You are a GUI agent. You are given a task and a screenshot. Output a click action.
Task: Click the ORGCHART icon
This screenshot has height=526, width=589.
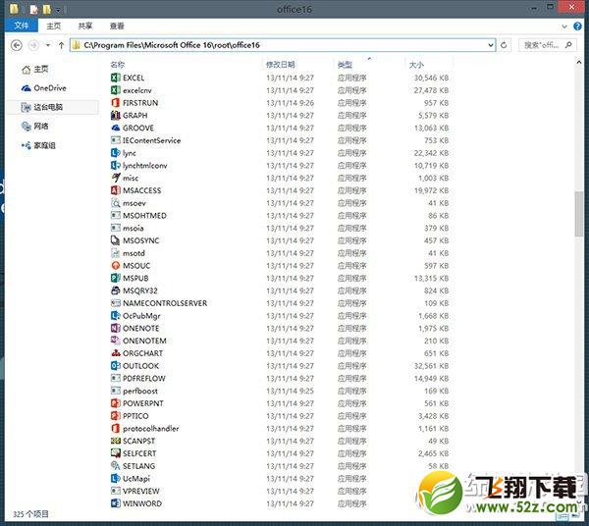click(116, 353)
